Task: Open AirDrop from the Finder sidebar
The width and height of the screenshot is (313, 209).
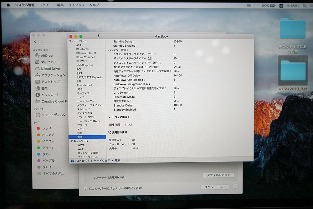Action: (x=46, y=55)
